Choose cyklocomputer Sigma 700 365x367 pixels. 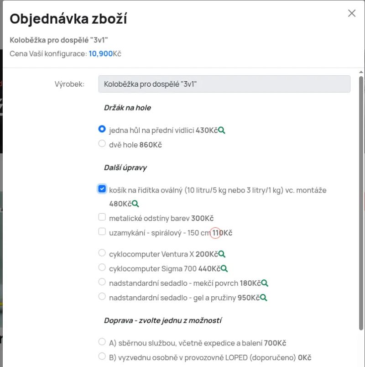point(102,267)
